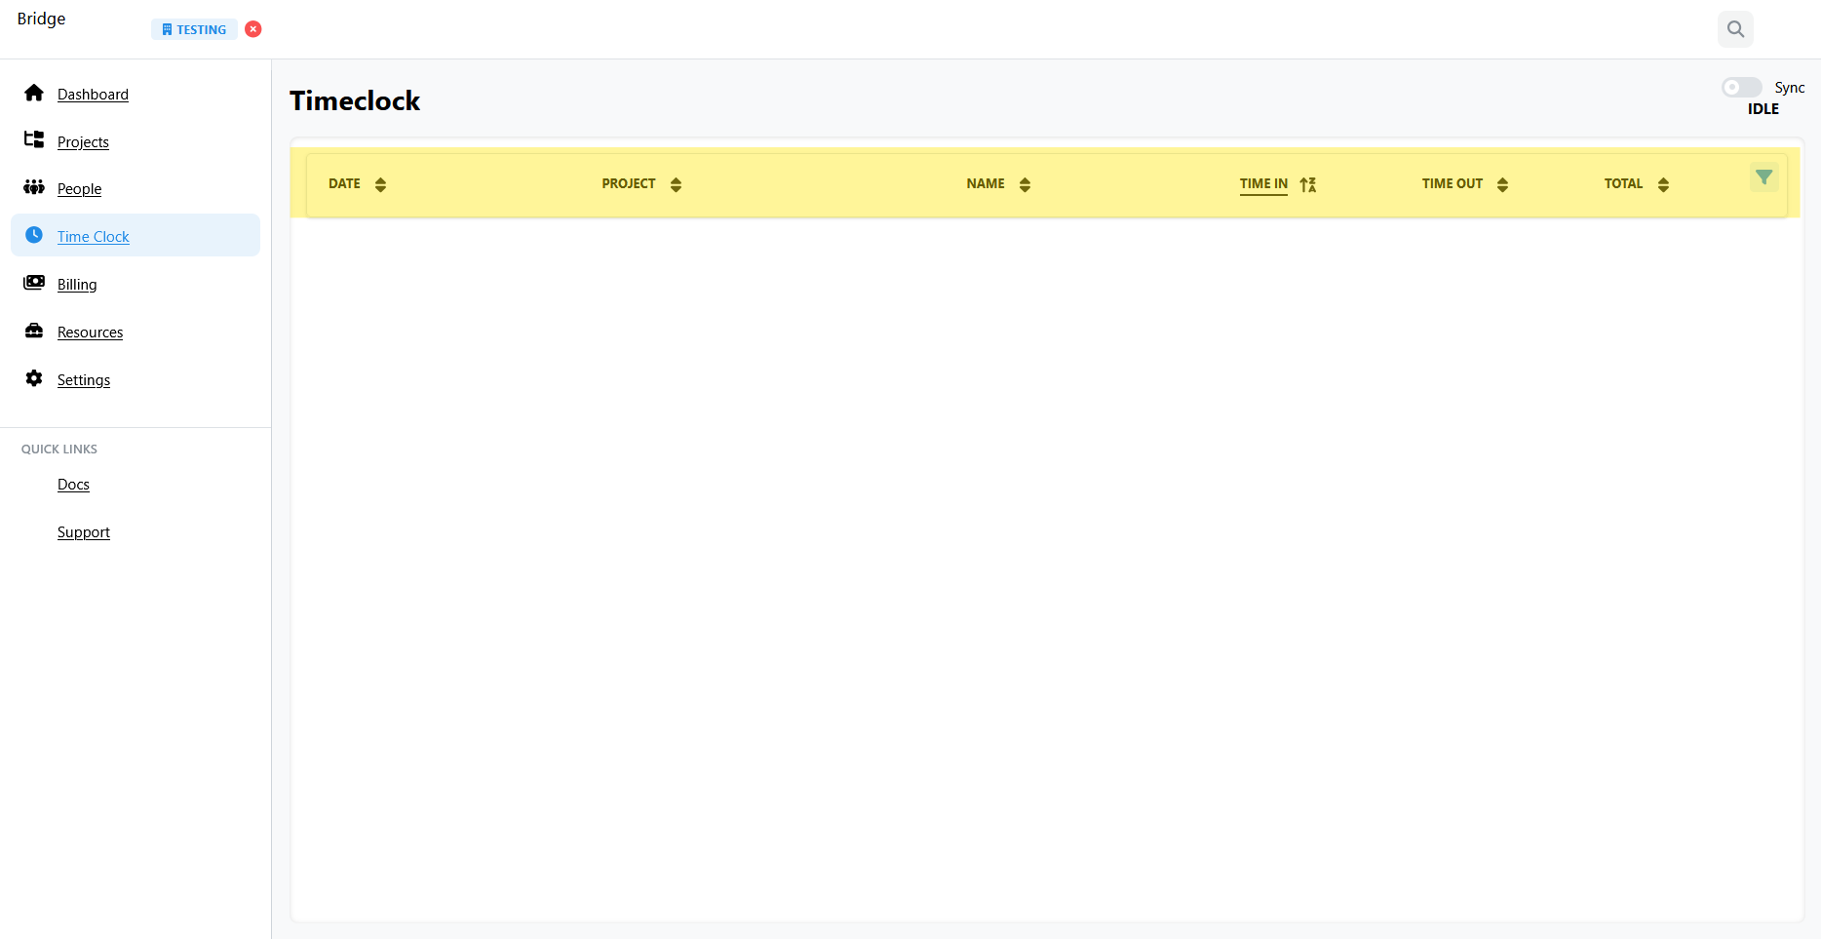Screen dimensions: 1821x939
Task: Select the Dashboard home icon
Action: point(34,93)
